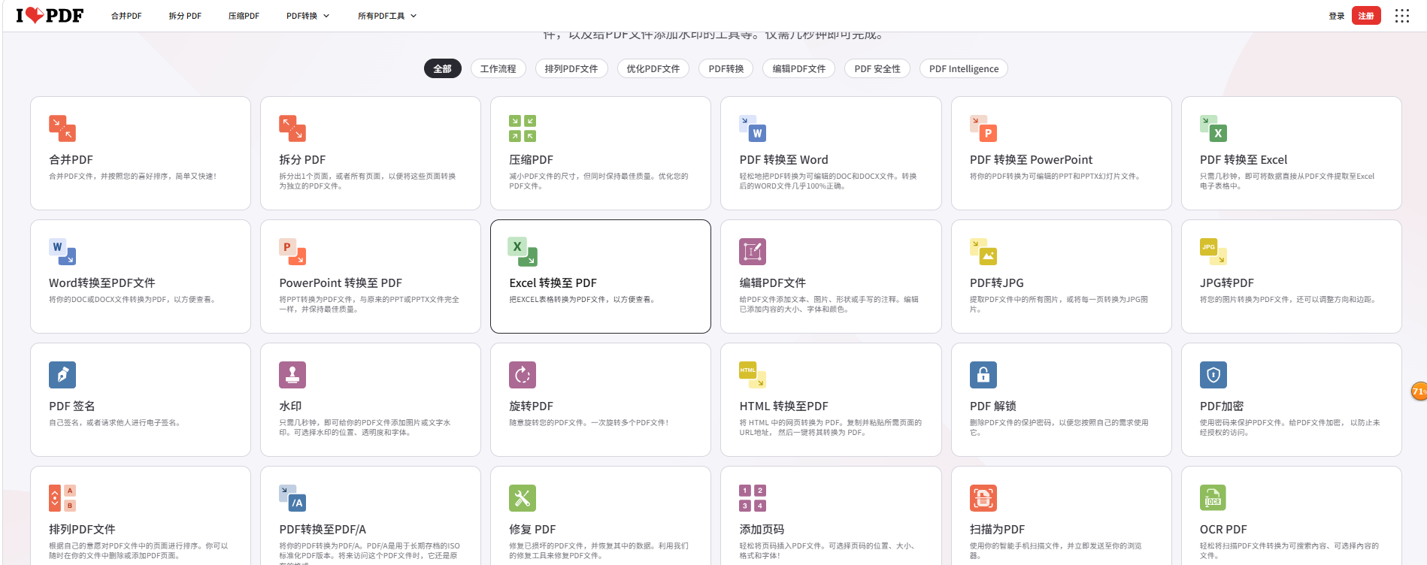Viewport: 1427px width, 565px height.
Task: Click 合并PDF in the top navigation
Action: pyautogui.click(x=126, y=16)
